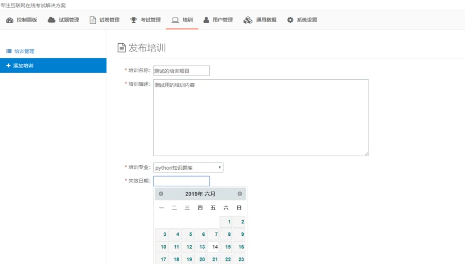Viewport: 465px width, 264px height.
Task: Click the laptop icon beside 培训
Action: pyautogui.click(x=175, y=20)
